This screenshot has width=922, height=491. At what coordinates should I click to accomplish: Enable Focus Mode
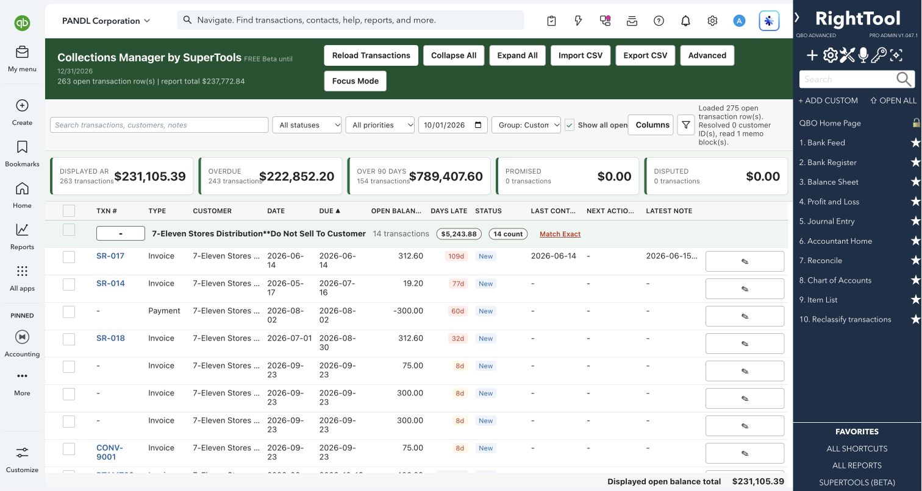[x=356, y=81]
